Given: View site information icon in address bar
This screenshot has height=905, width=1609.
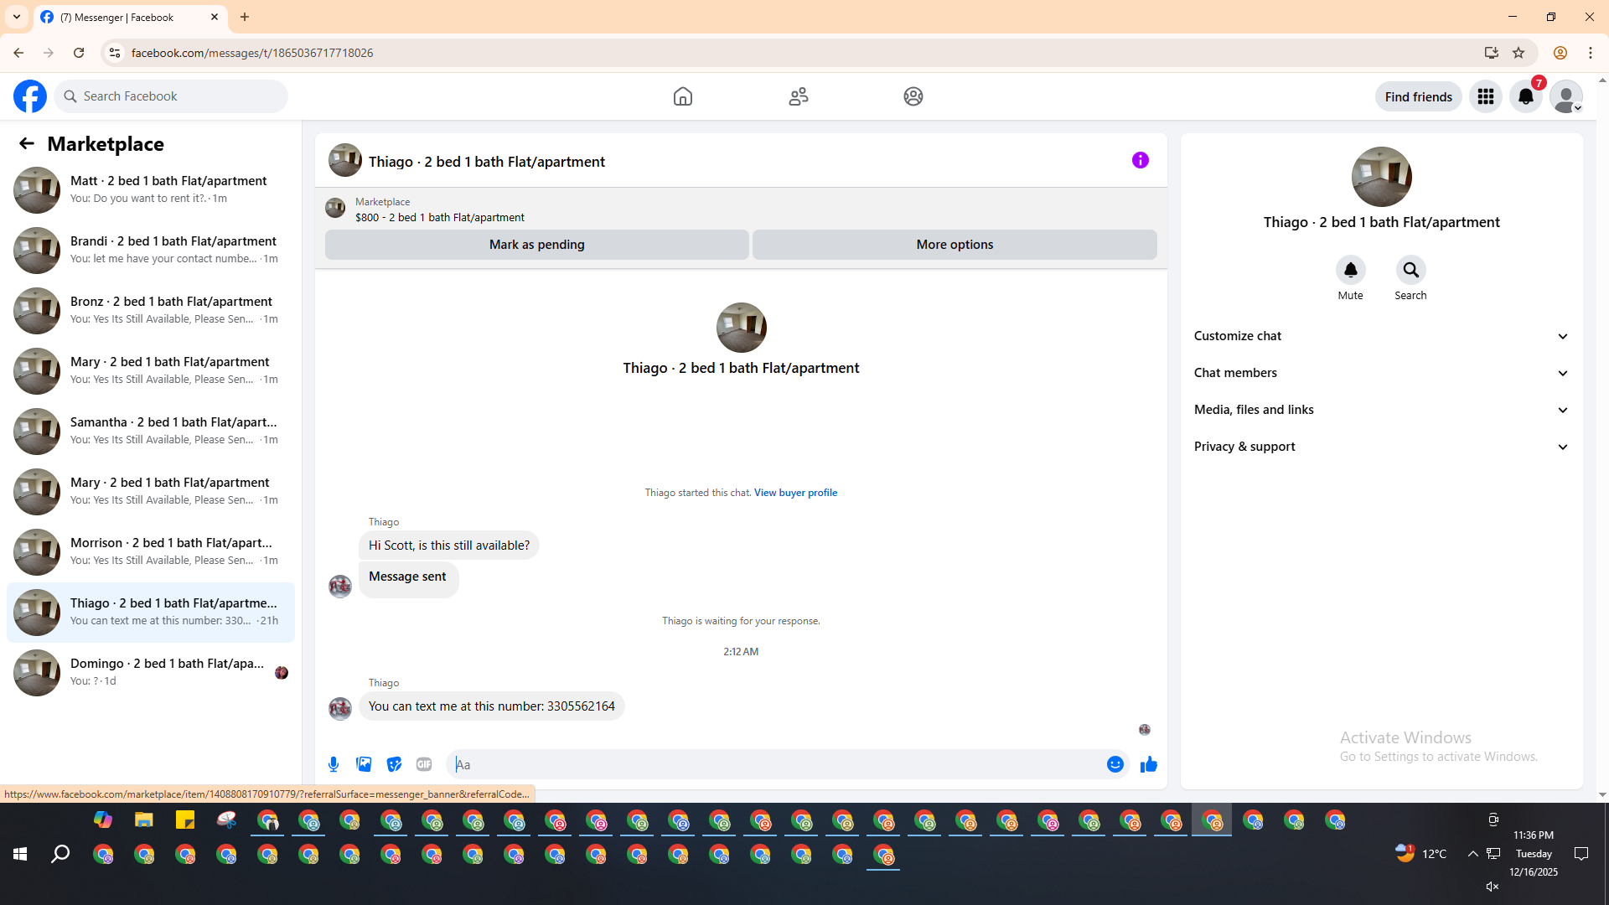Looking at the screenshot, I should click(x=115, y=53).
